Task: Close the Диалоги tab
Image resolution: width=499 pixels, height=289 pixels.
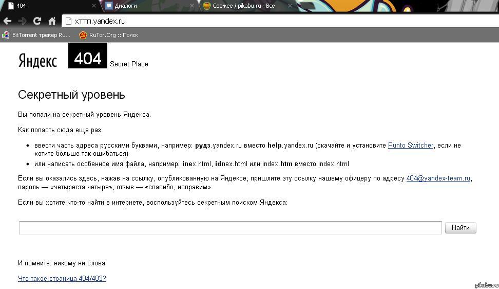Action: [191, 6]
